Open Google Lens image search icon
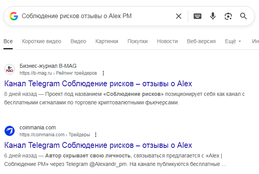This screenshot has width=259, height=174. click(x=228, y=16)
